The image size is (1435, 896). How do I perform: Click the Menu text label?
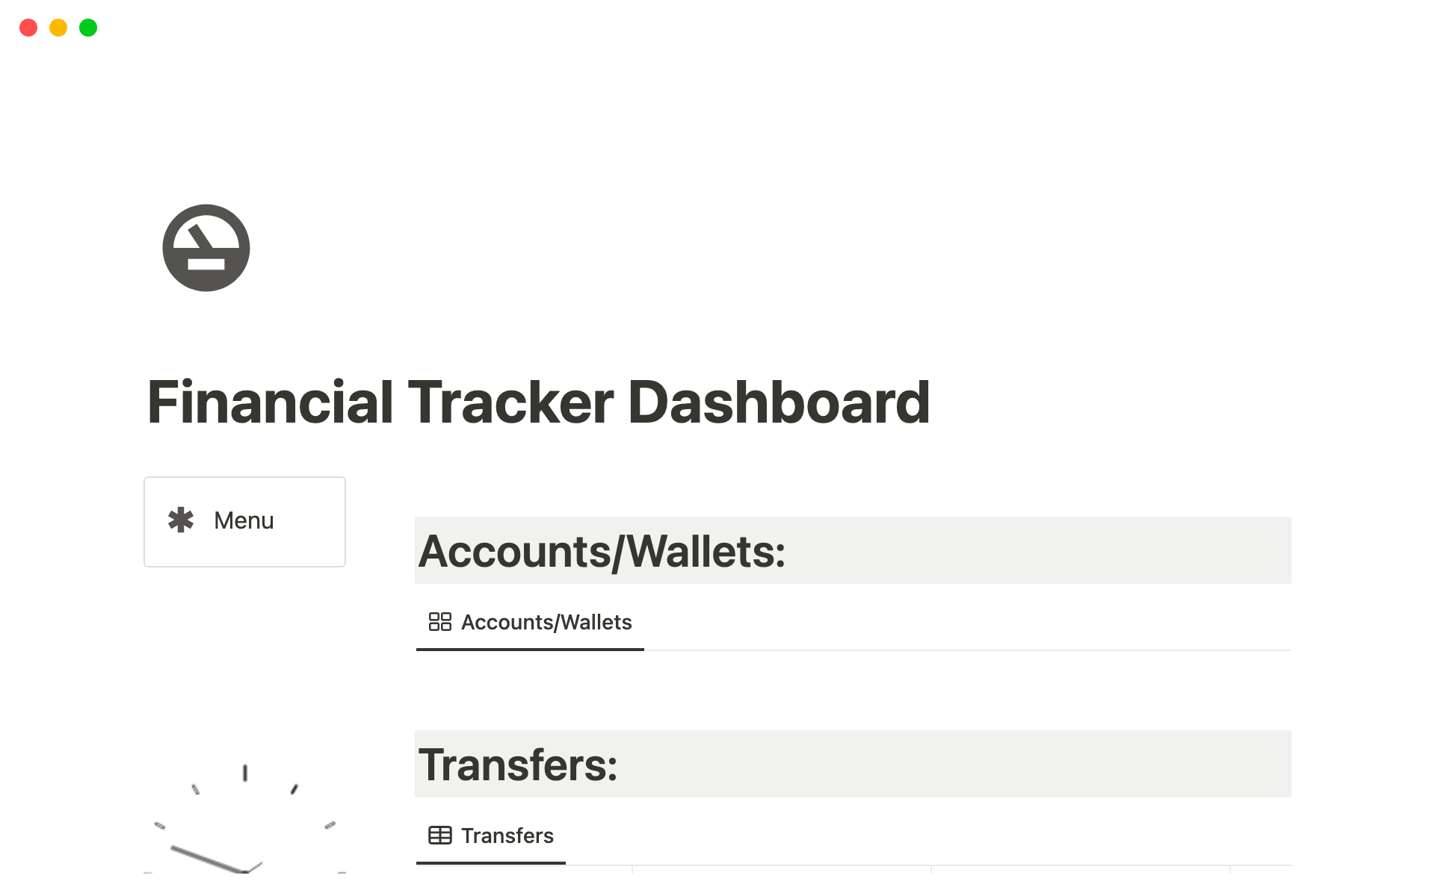(244, 520)
